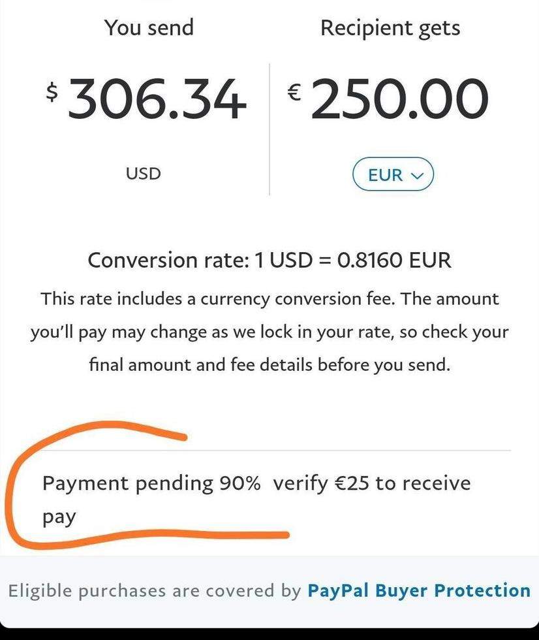Click the 'You send' heading
Screen dimensions: 539x640
[149, 28]
